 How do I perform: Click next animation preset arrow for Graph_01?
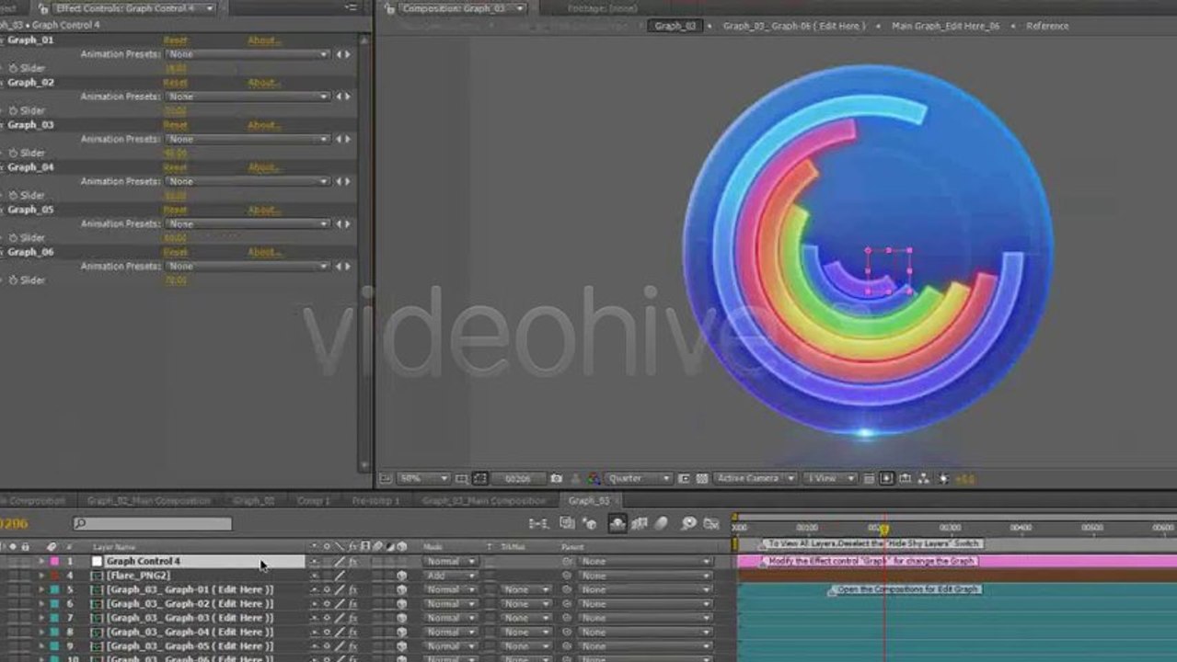[x=348, y=54]
